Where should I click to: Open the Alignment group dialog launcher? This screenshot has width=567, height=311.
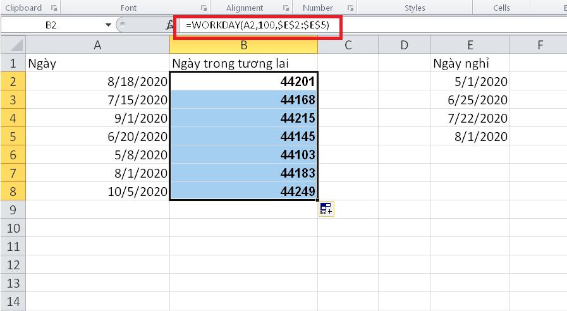point(286,8)
